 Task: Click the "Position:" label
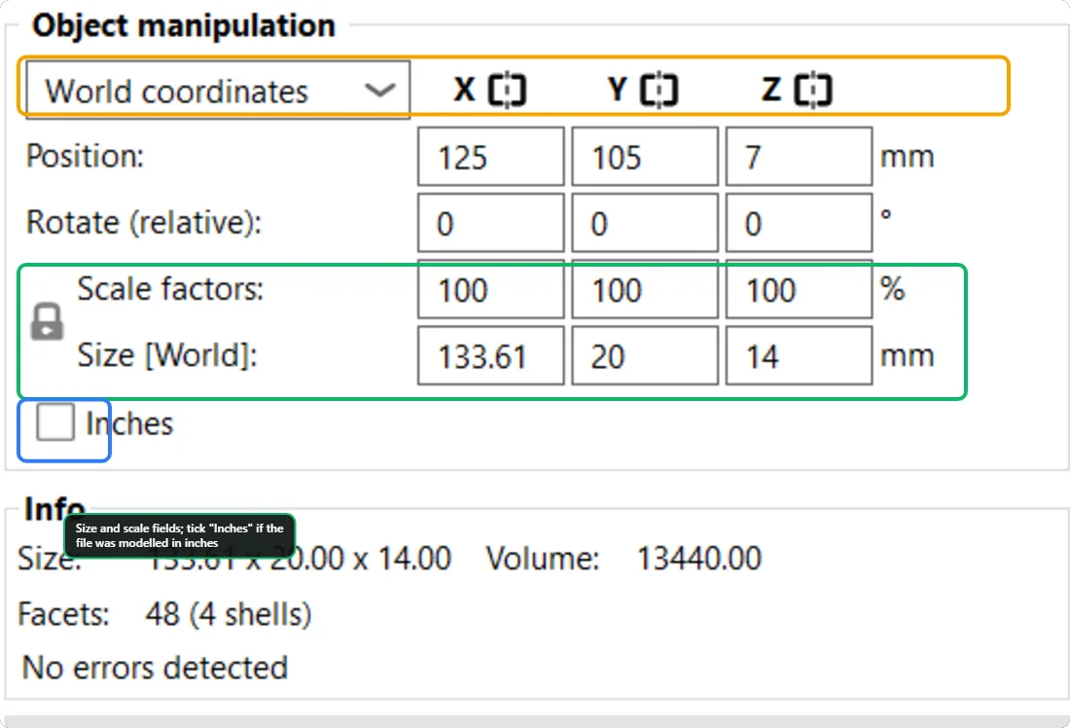tap(85, 156)
